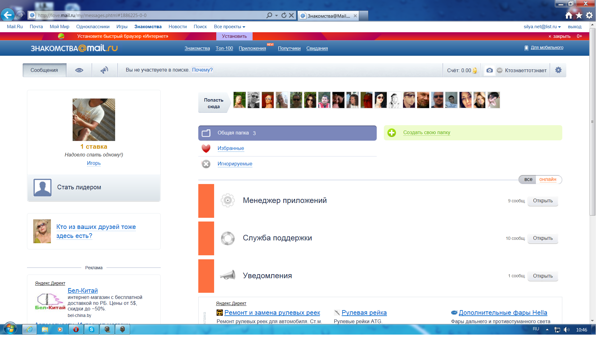Open Служба поддержки messages with Открыть
The height and width of the screenshot is (338, 602).
coord(543,238)
